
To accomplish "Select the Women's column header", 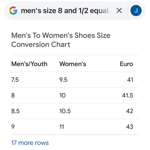I will (73, 64).
